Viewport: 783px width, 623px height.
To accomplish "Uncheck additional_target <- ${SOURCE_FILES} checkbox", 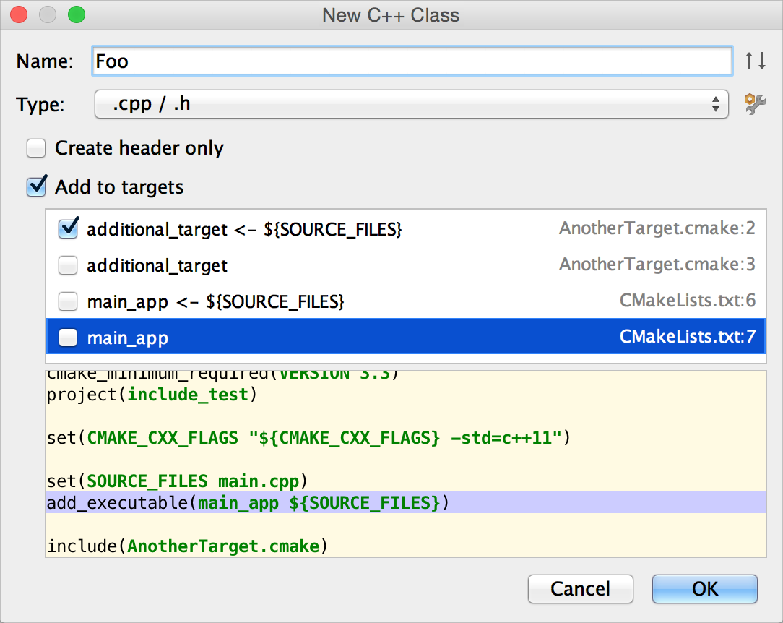I will [x=68, y=229].
